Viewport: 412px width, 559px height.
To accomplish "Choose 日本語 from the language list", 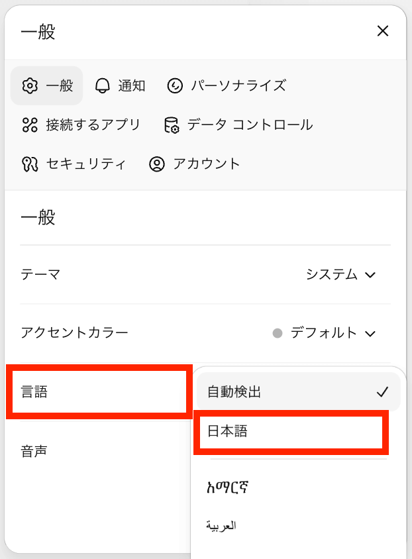I will point(228,431).
